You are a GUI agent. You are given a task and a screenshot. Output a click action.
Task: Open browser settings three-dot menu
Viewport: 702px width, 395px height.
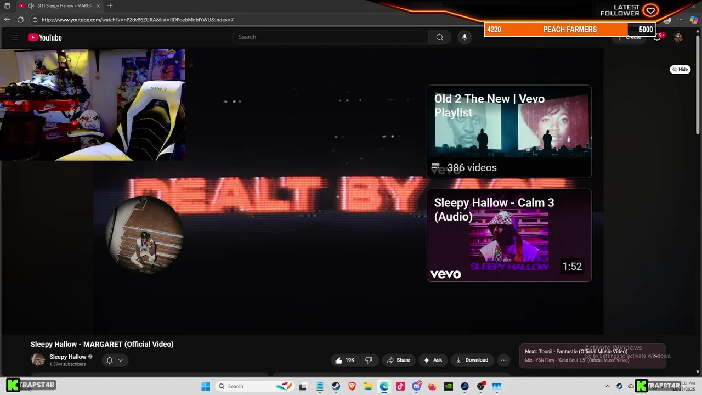pos(680,20)
